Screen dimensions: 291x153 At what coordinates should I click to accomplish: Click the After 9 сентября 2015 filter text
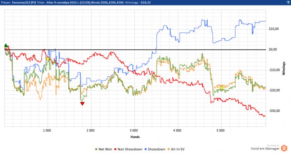click(x=68, y=2)
